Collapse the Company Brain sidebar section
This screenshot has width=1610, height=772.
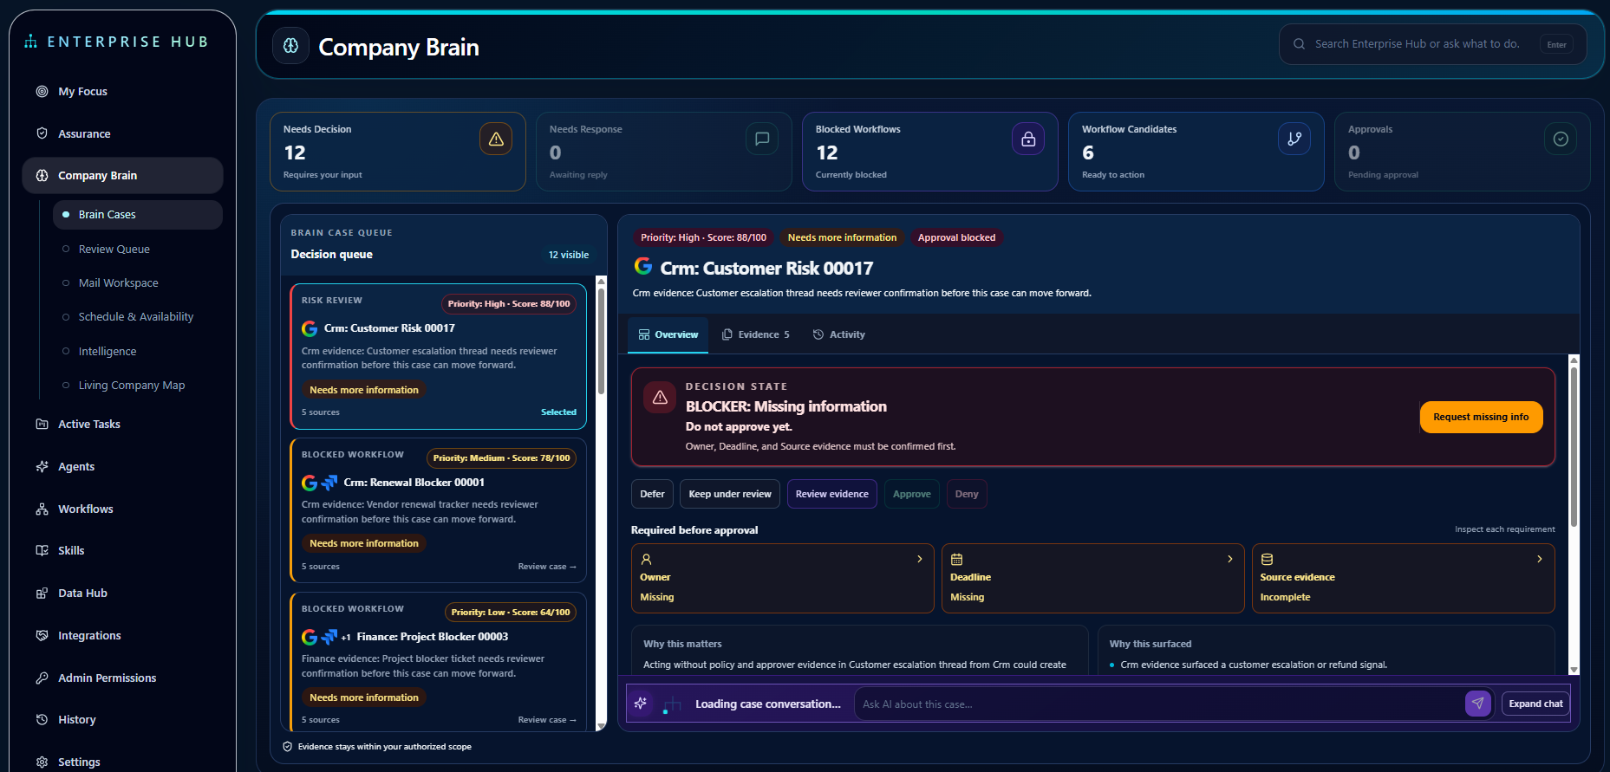[122, 175]
